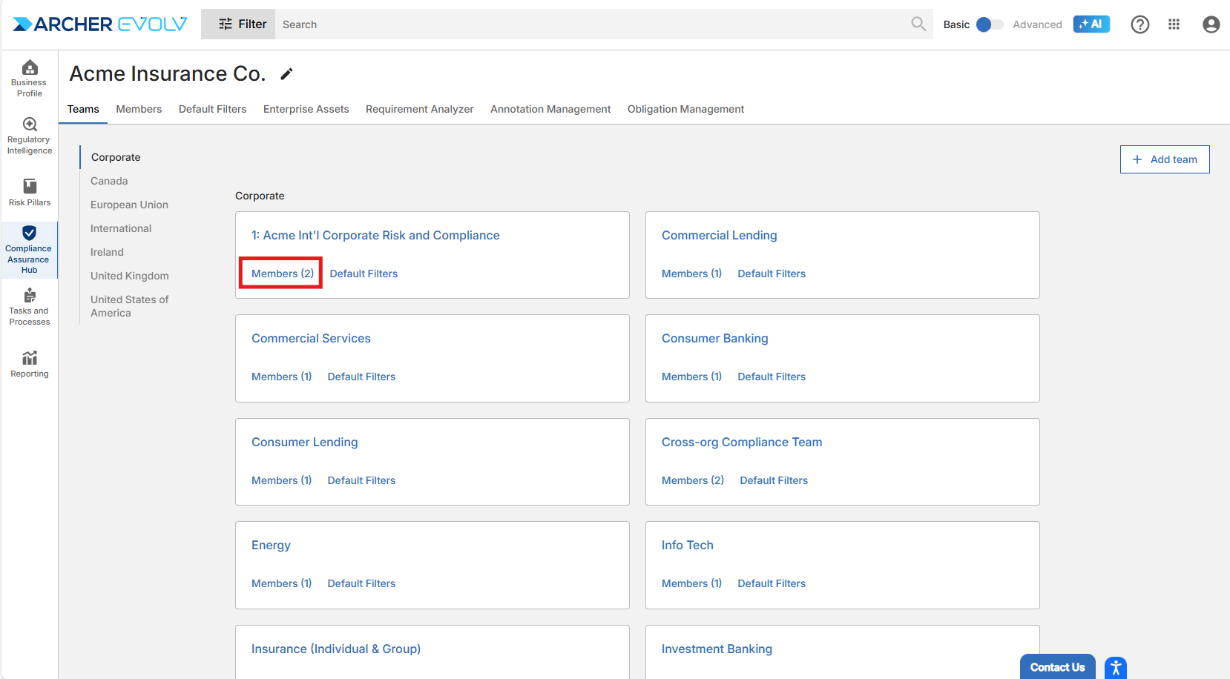Open the user account profile icon
Viewport: 1230px width, 679px height.
(1211, 24)
